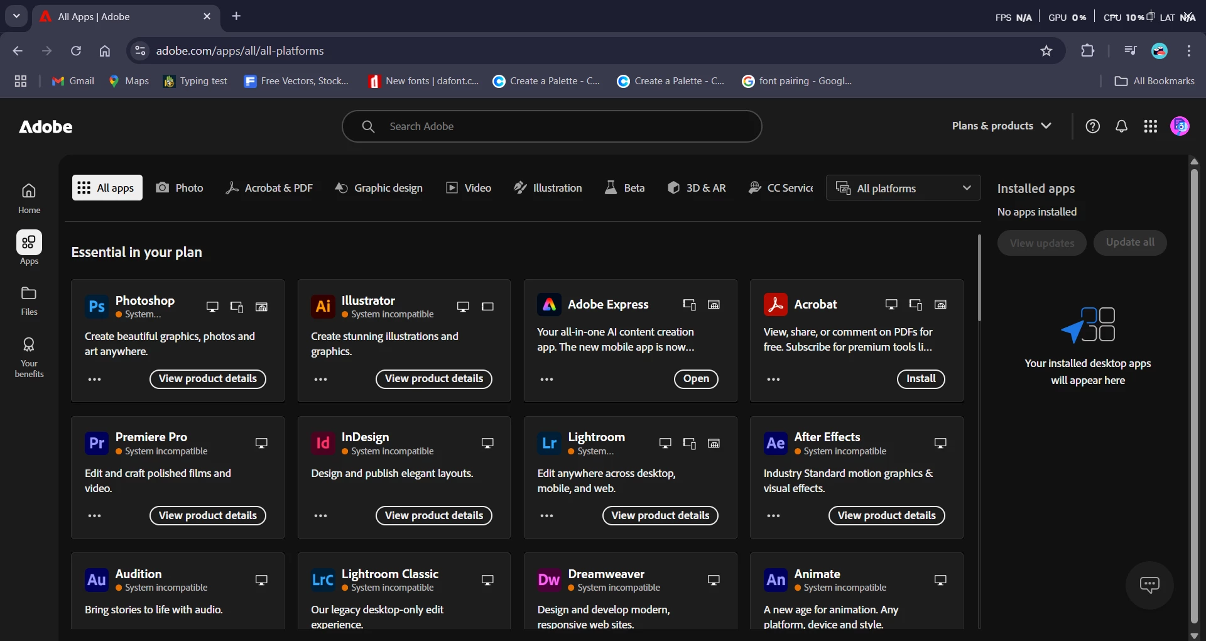Open Premiere Pro more options ellipsis

coord(95,515)
